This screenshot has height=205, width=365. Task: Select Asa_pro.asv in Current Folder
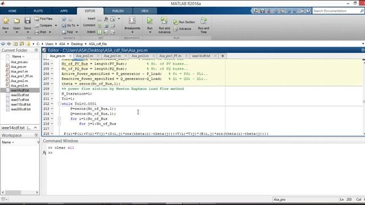(x=19, y=62)
